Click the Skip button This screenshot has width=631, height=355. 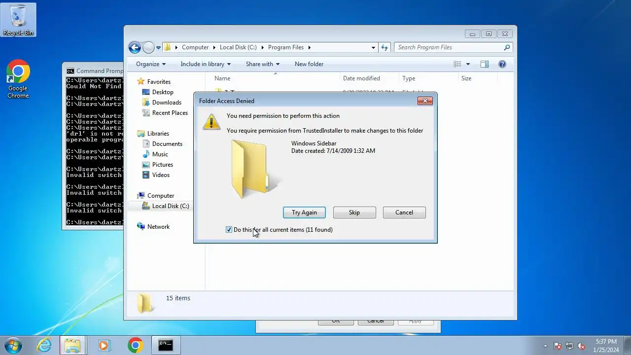click(x=354, y=213)
